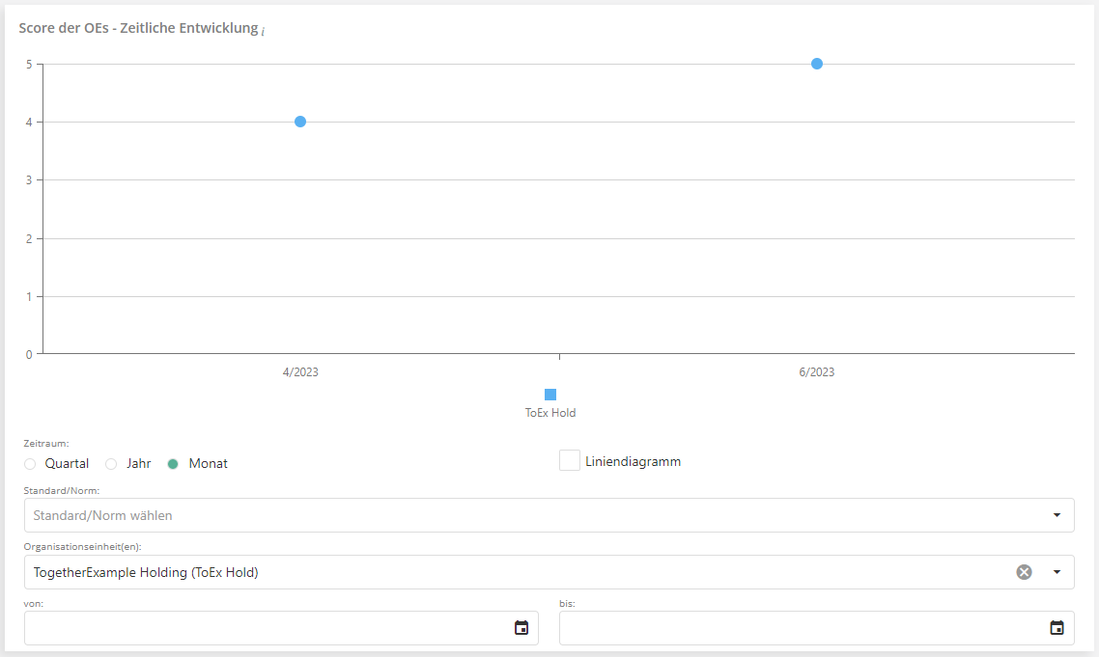This screenshot has height=657, width=1099.
Task: Click the info icon beside chart title
Action: [x=263, y=32]
